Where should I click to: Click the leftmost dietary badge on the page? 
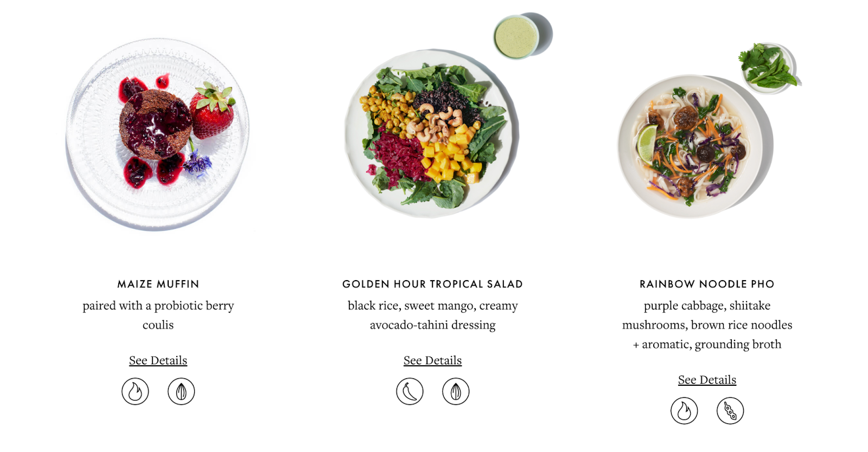(x=136, y=391)
